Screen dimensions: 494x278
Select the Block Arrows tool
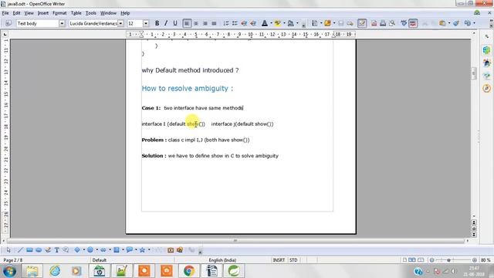point(103,250)
